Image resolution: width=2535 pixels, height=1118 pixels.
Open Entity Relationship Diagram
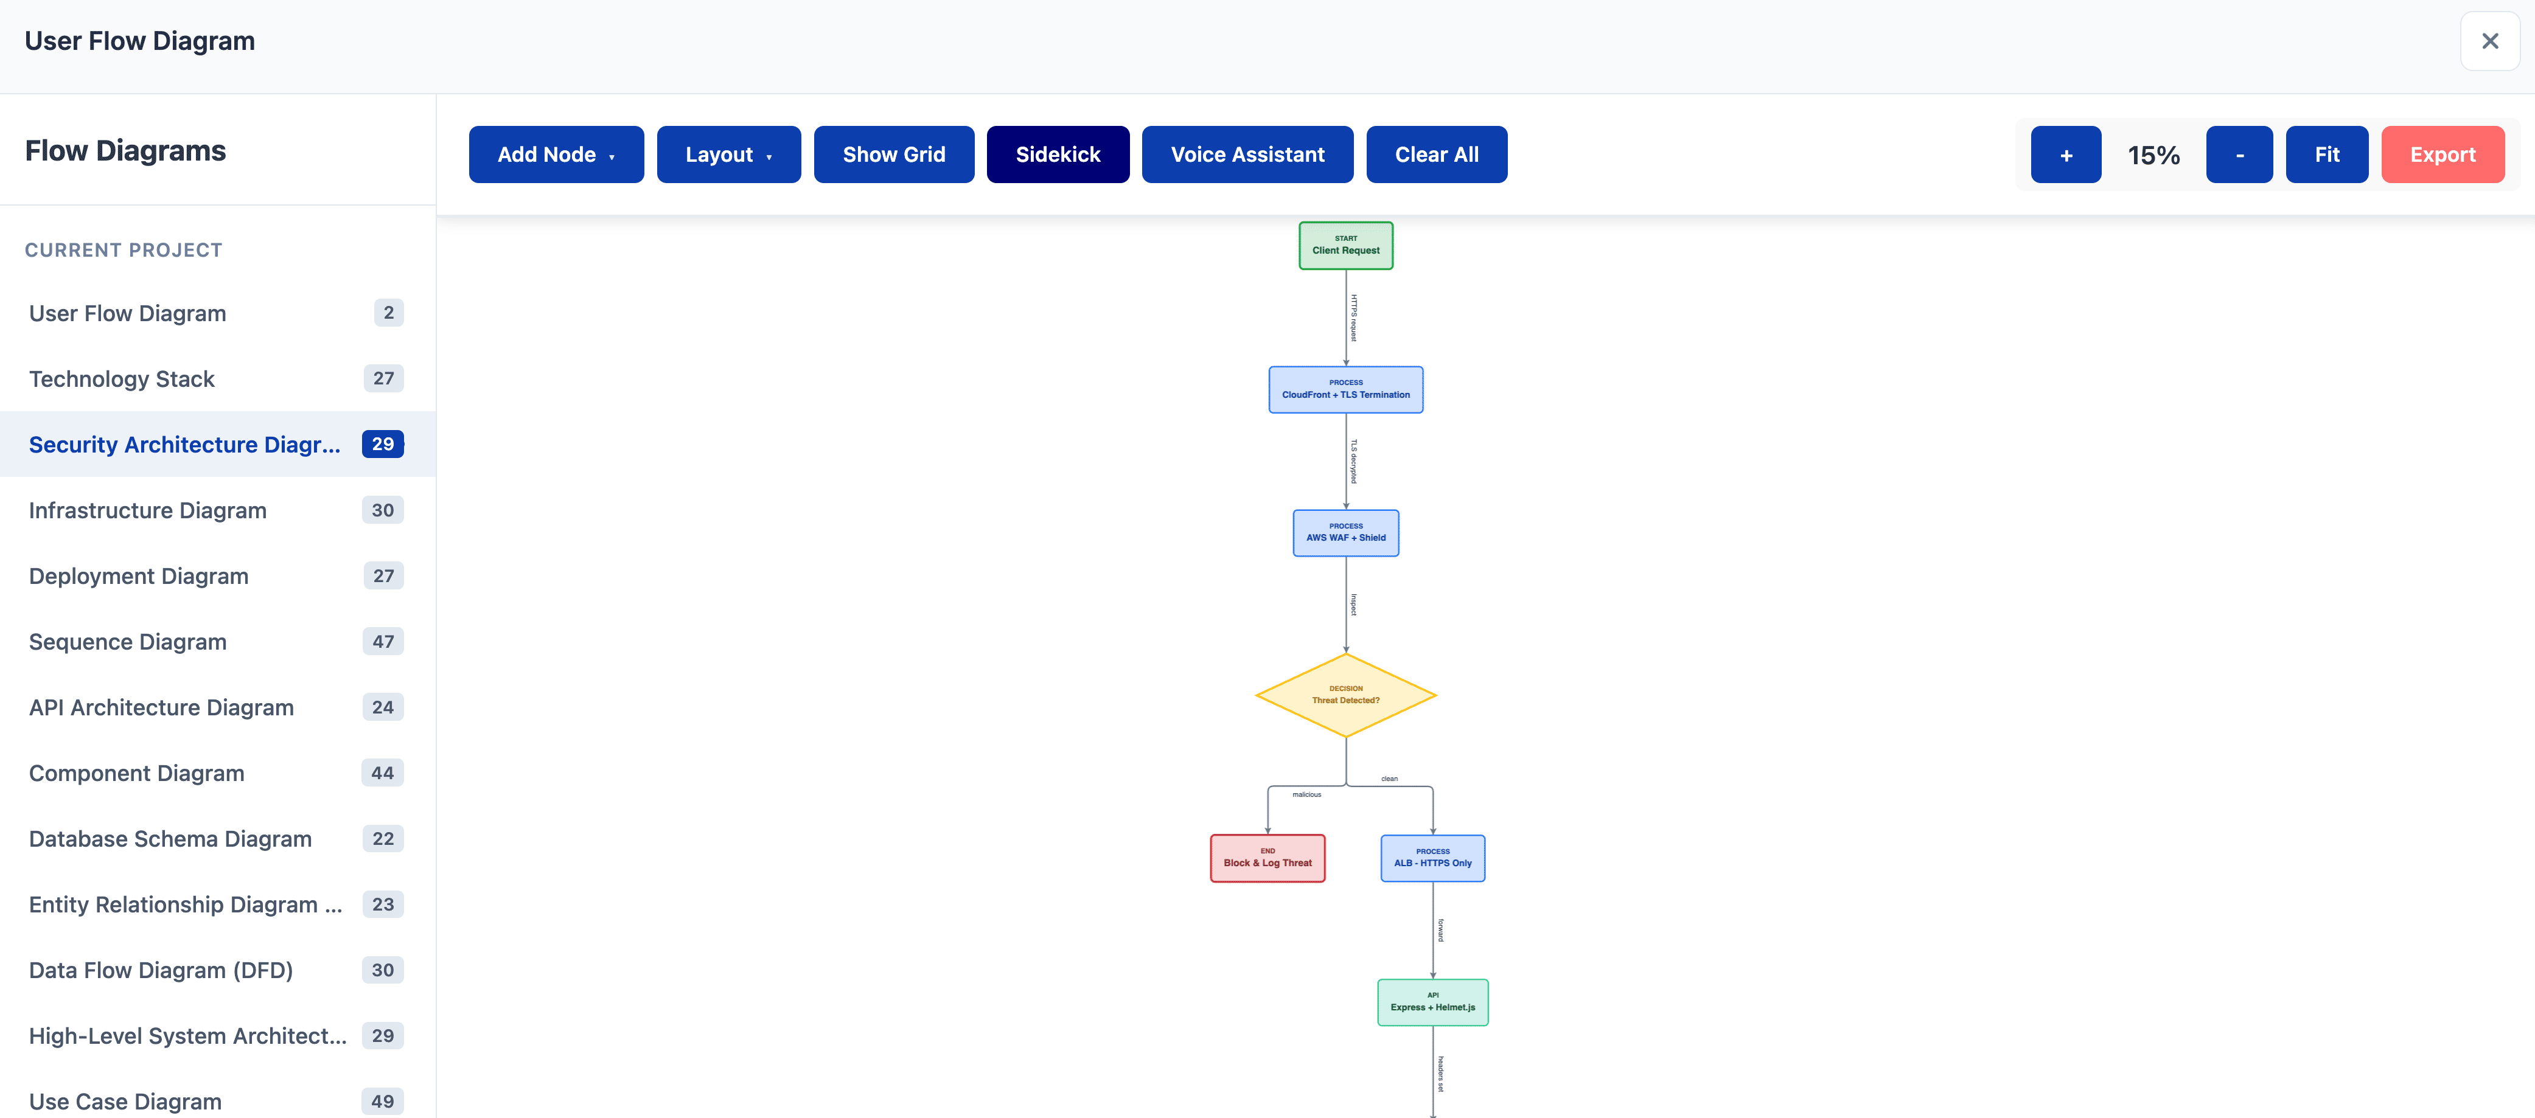217,904
